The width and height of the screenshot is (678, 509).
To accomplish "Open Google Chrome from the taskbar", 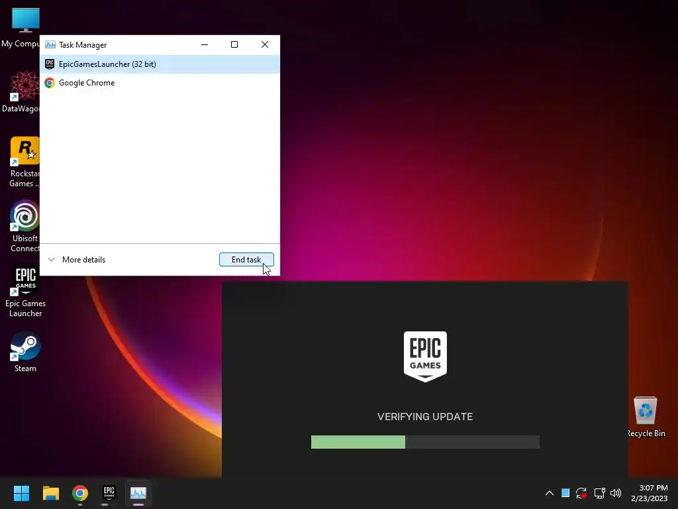I will point(80,493).
